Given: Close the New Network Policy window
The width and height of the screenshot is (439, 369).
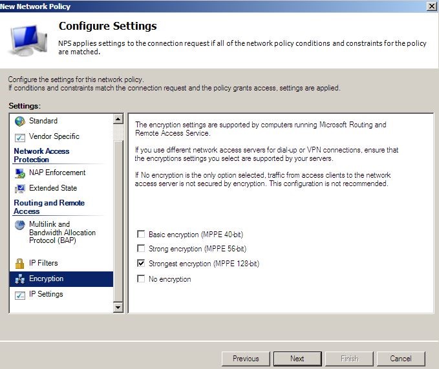Looking at the screenshot, I should tap(431, 6).
